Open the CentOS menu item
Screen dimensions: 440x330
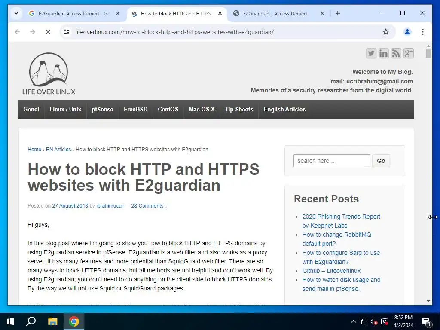pyautogui.click(x=168, y=110)
